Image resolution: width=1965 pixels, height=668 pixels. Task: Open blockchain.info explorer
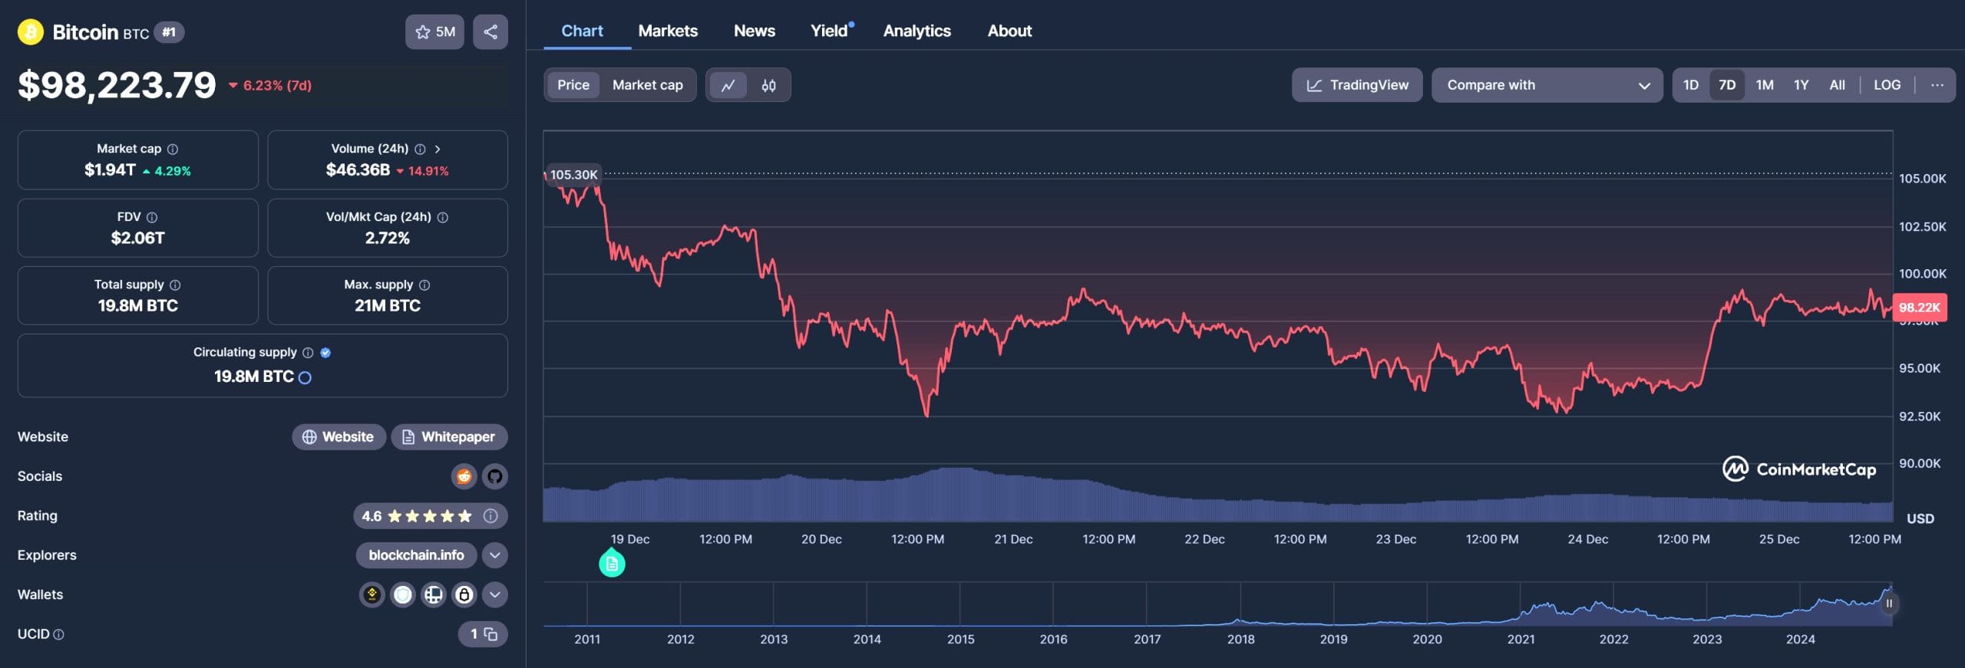click(416, 555)
